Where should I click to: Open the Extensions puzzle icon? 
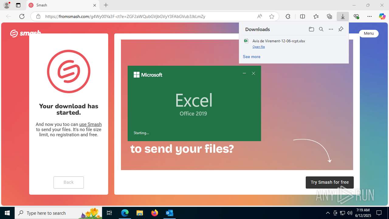click(x=288, y=16)
